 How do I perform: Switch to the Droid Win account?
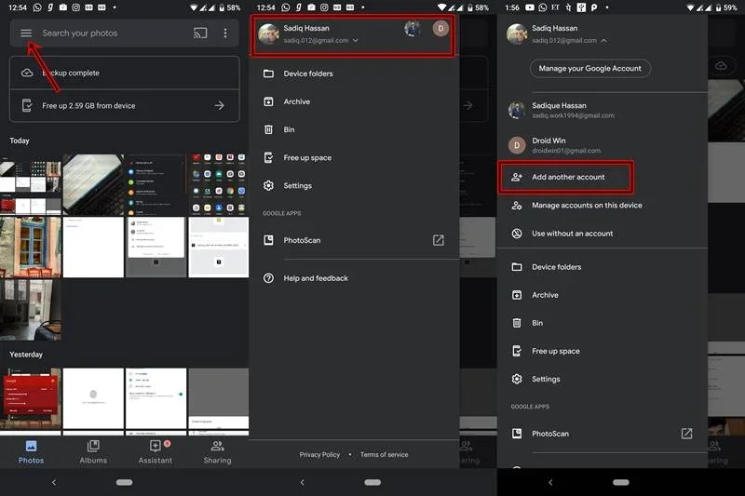click(602, 145)
